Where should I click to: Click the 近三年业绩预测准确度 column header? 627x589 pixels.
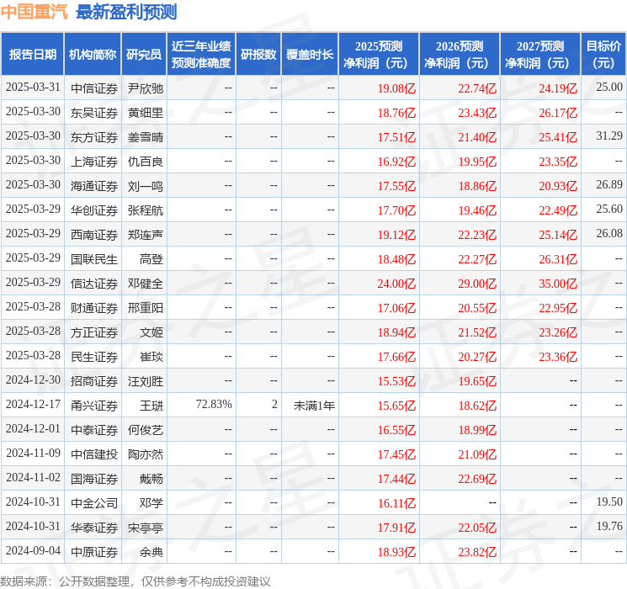point(201,55)
